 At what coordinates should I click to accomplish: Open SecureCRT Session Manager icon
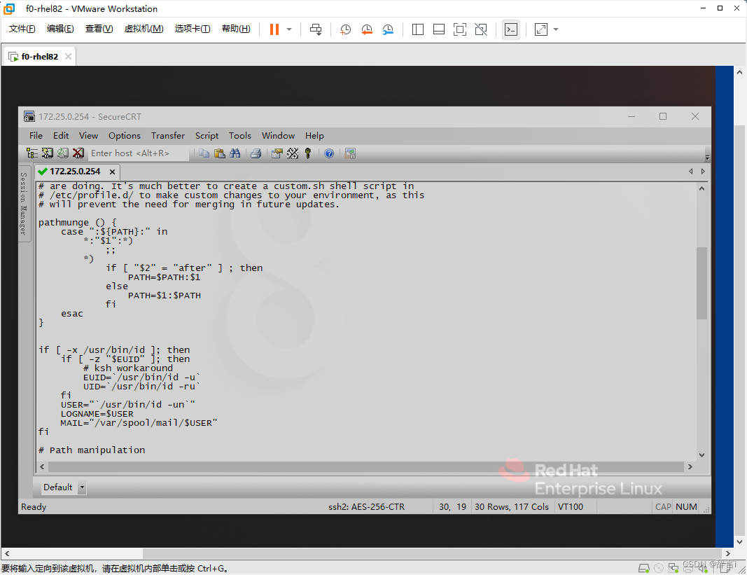click(x=32, y=153)
